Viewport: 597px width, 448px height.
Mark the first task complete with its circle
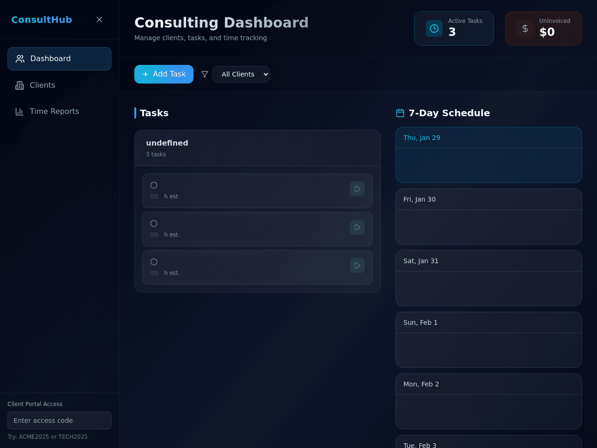[154, 185]
